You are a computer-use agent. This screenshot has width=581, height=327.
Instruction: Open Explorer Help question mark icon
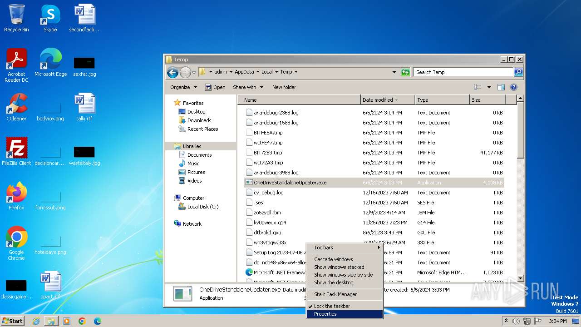513,87
